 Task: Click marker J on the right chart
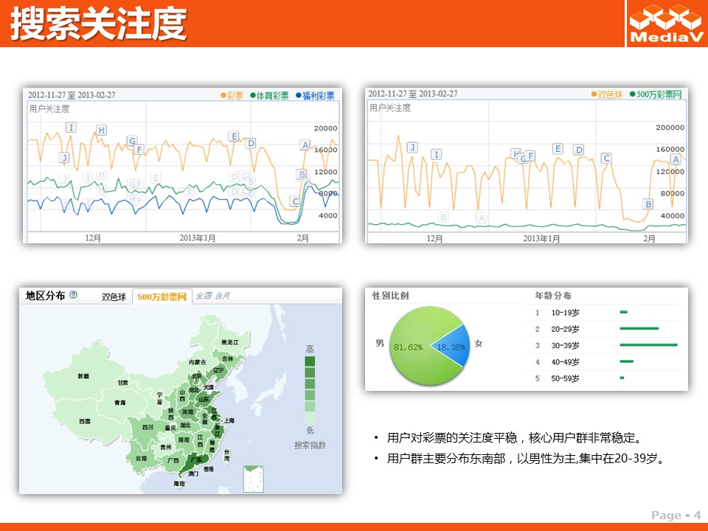[x=412, y=147]
